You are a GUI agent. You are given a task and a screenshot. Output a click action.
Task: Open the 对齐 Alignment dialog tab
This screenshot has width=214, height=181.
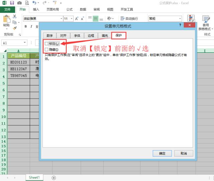tap(63, 36)
